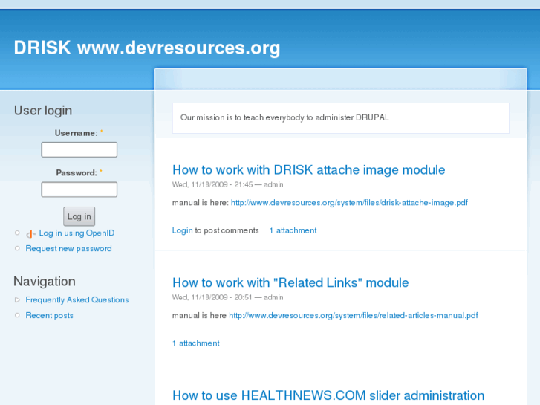
Task: Click "Wed, 11/18/2009 - 21:45 — admin" text
Action: coord(227,185)
